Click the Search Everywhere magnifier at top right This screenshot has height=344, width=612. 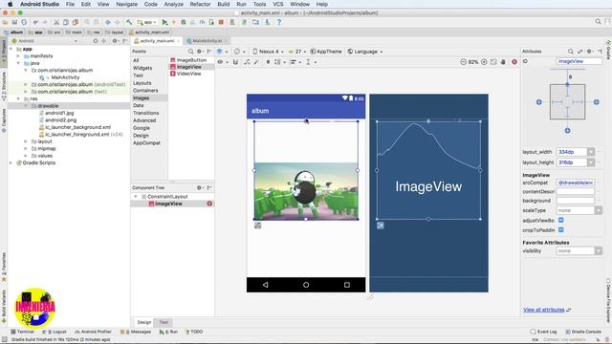click(598, 22)
